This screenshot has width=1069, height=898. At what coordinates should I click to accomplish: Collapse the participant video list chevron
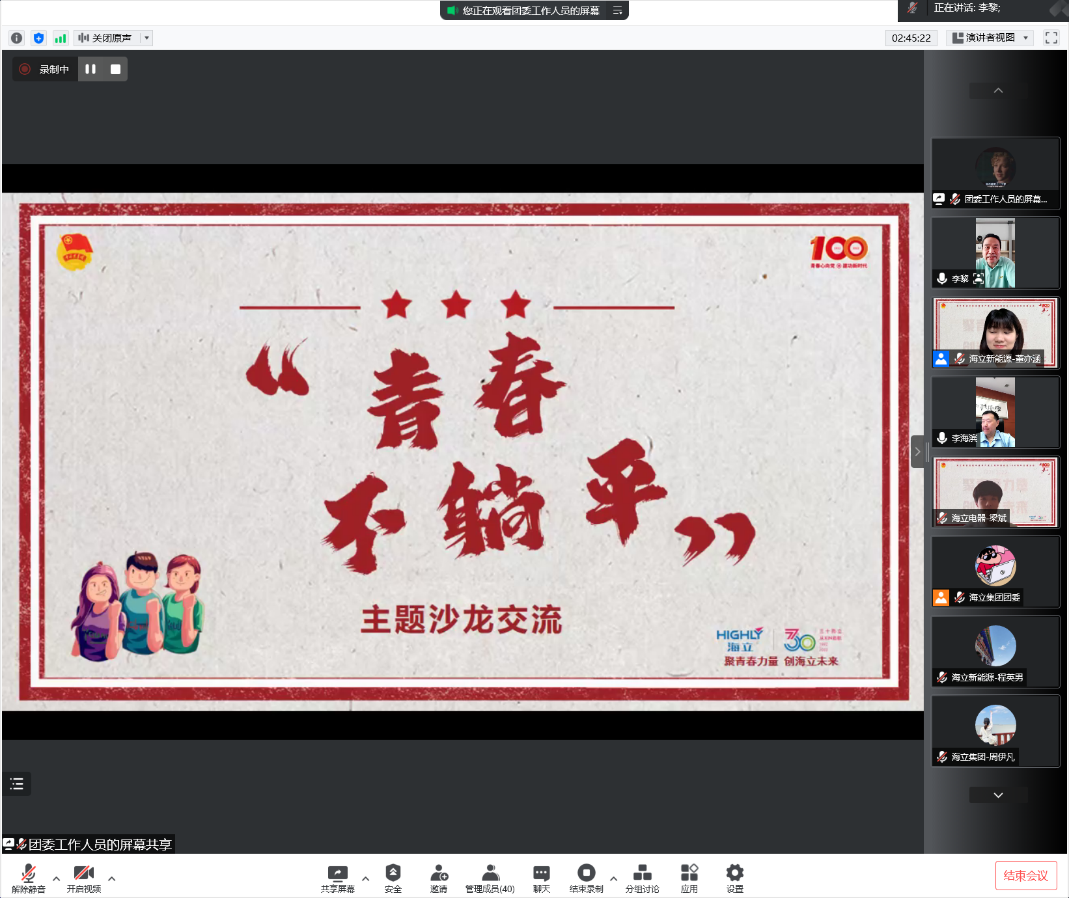[998, 90]
